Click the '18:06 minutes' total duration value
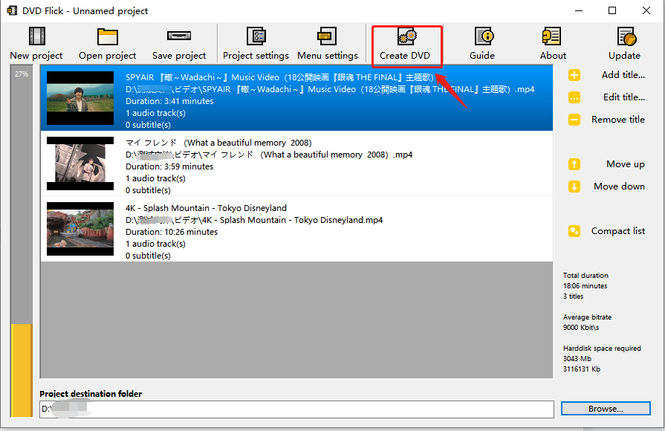 point(585,286)
